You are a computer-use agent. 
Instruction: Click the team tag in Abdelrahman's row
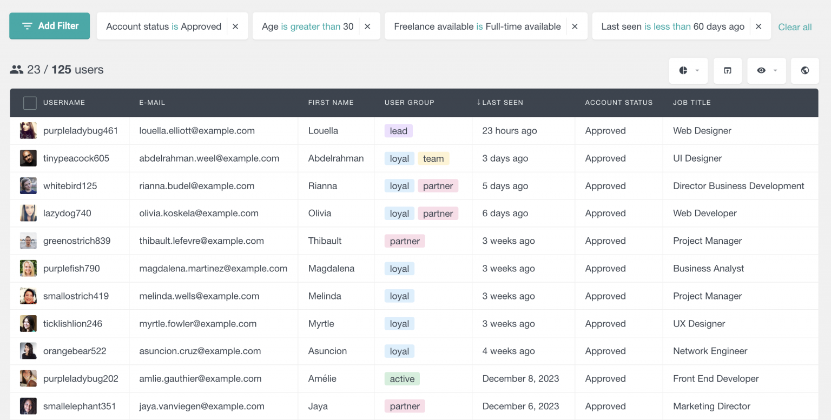tap(433, 158)
